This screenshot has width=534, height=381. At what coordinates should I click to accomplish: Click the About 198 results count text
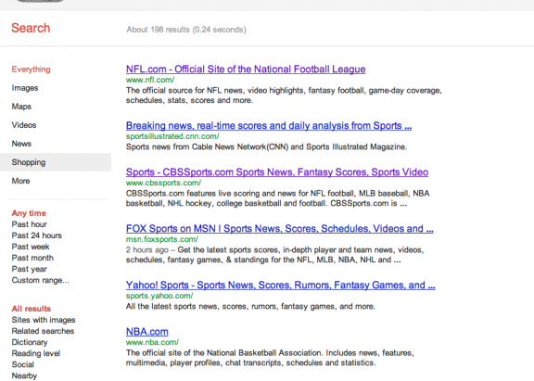[186, 30]
